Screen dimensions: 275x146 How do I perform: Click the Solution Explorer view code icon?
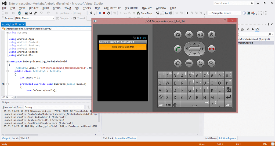click(x=248, y=29)
